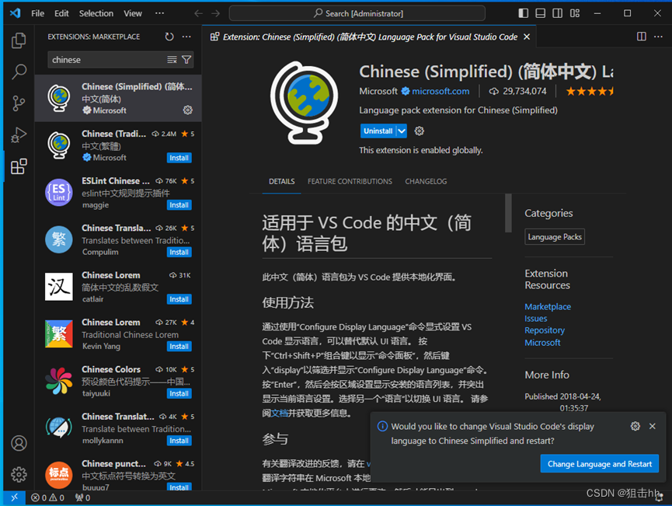Viewport: 672px width, 506px height.
Task: Open notification settings gear icon
Action: click(635, 426)
